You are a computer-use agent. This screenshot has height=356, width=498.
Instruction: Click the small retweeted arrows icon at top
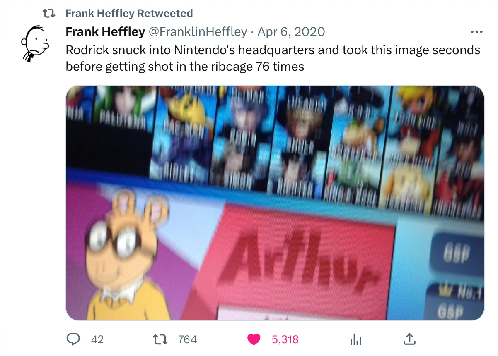point(50,14)
